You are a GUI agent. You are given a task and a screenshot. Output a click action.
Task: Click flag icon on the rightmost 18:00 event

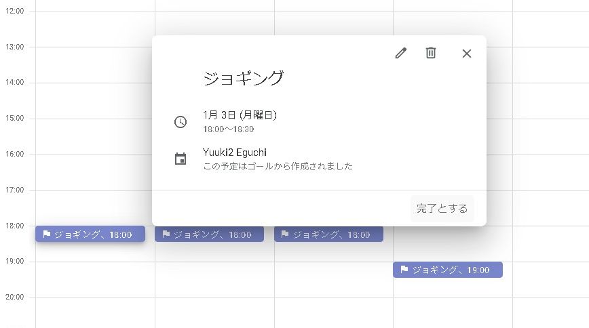coord(286,234)
